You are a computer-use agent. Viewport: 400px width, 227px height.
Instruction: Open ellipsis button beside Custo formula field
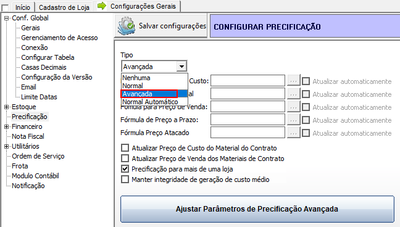click(x=293, y=81)
